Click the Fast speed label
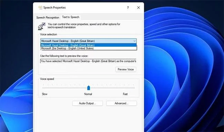 pos(125,94)
